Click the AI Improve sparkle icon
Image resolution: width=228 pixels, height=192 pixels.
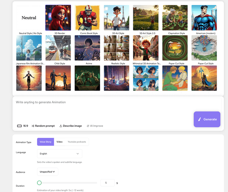click(x=88, y=126)
